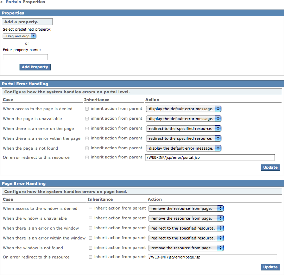Check inherit for error within the window

click(90, 238)
